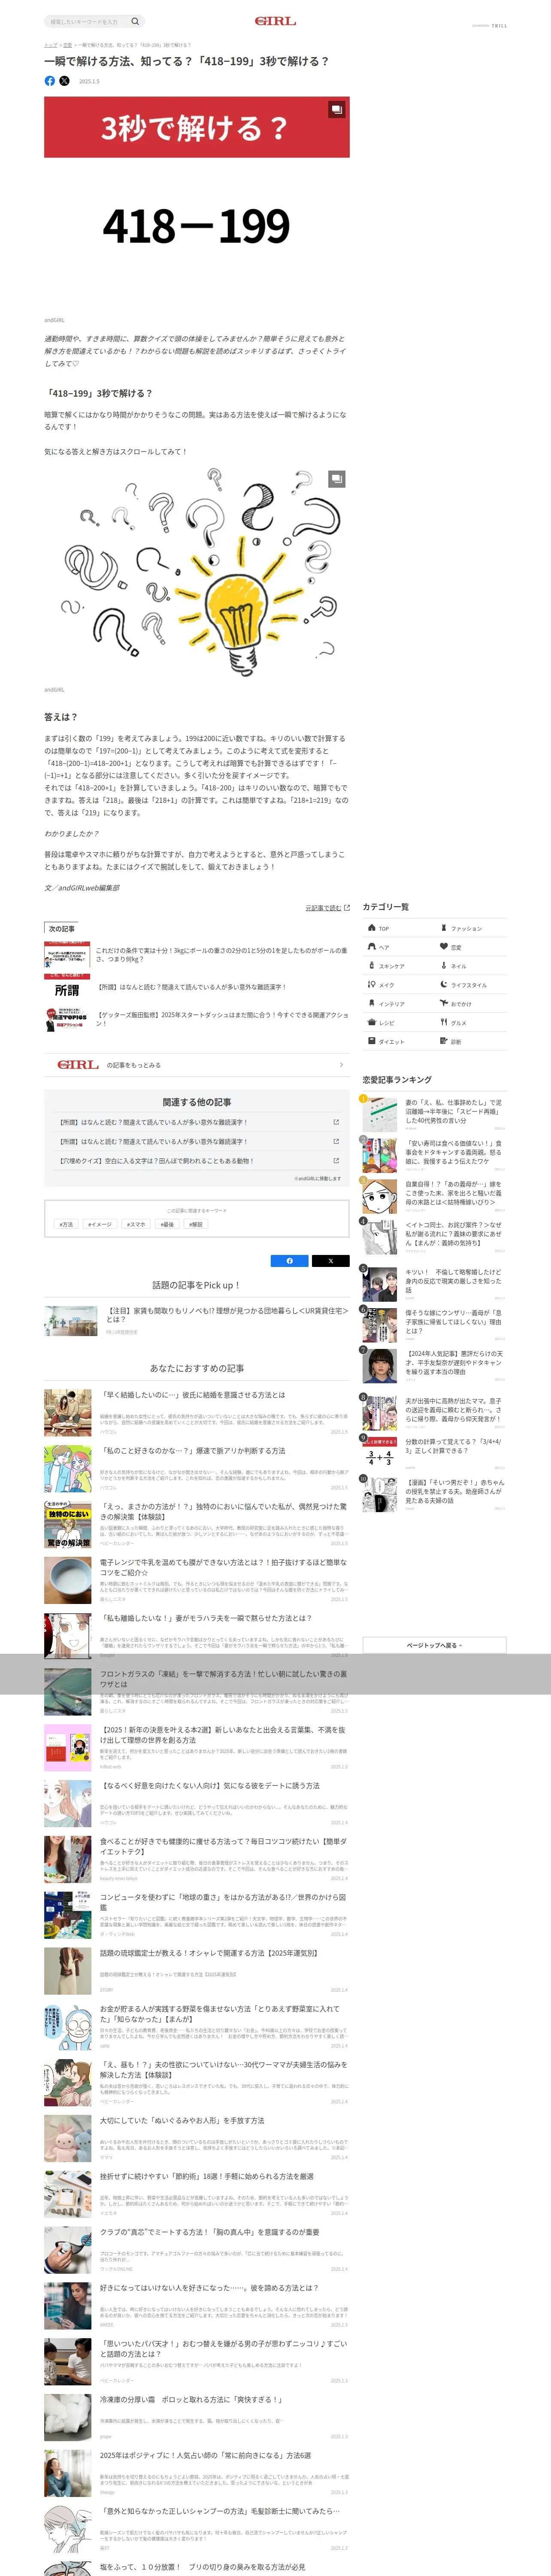Screen dimensions: 551x2576
Task: Open 穴埋めクイズ related article external icon
Action: tap(336, 1161)
